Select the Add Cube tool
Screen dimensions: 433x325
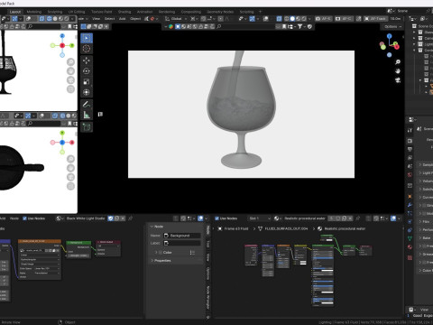(x=87, y=127)
